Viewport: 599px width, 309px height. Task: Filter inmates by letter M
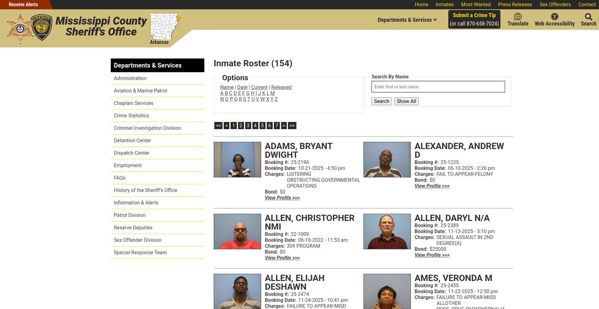(273, 93)
